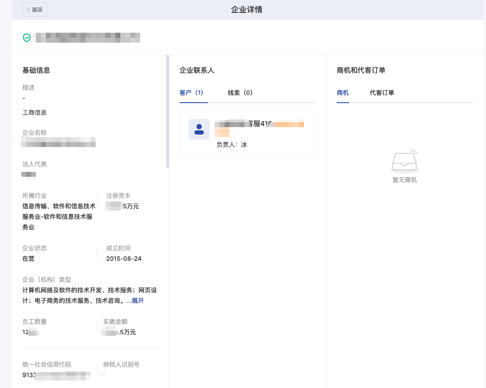Click the 基础信息 section heading
The image size is (486, 388).
tap(36, 70)
